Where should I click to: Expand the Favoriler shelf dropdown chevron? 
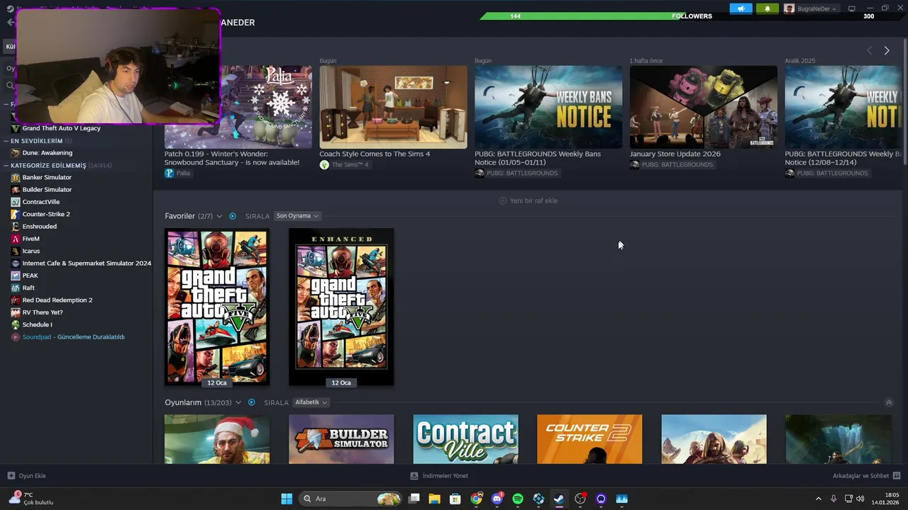pos(219,216)
